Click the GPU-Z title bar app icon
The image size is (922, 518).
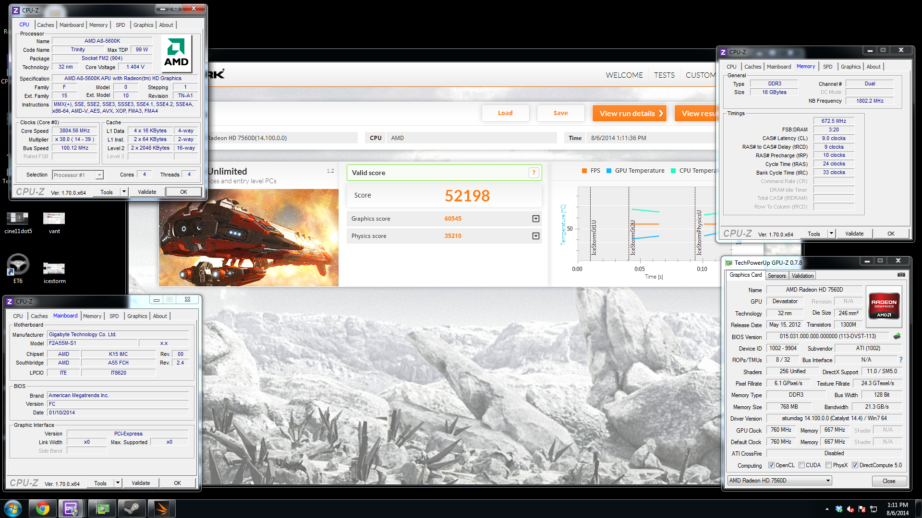(x=728, y=262)
